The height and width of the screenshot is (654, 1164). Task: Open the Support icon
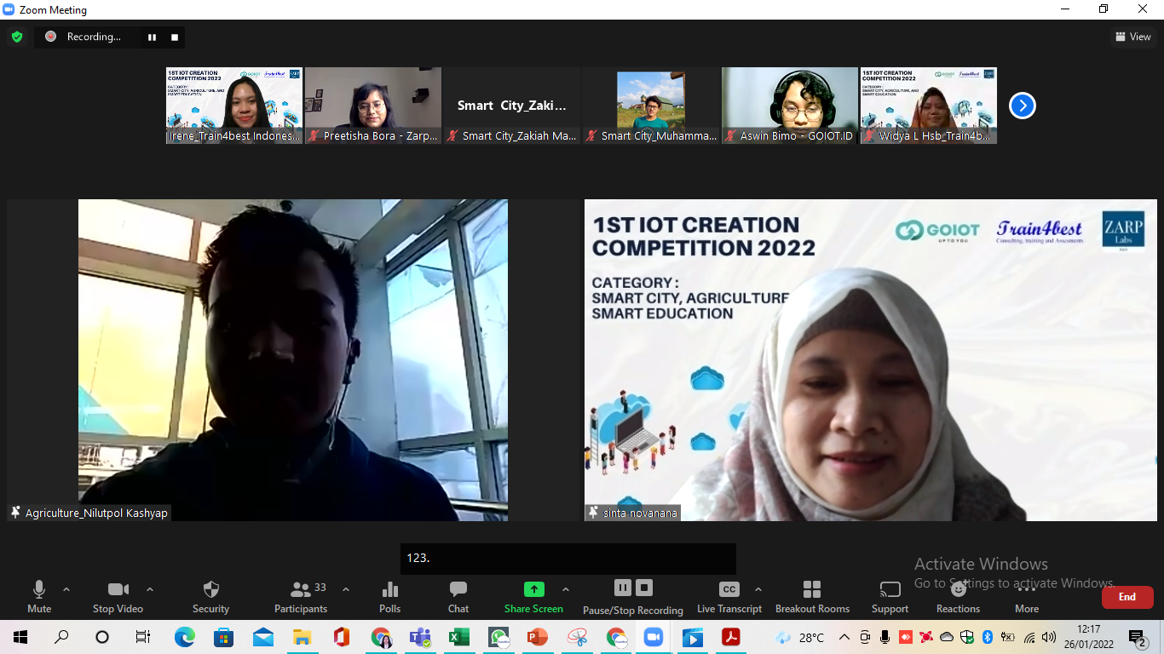[x=890, y=597]
